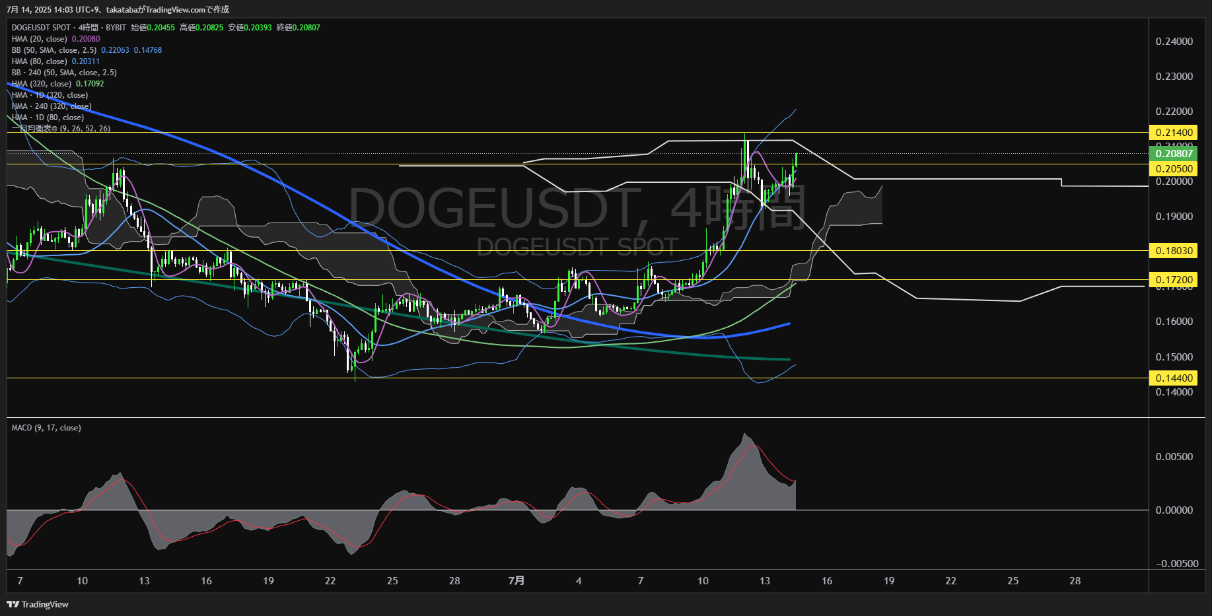The width and height of the screenshot is (1212, 616).
Task: Click the current price label 0.20807
Action: pyautogui.click(x=1174, y=154)
